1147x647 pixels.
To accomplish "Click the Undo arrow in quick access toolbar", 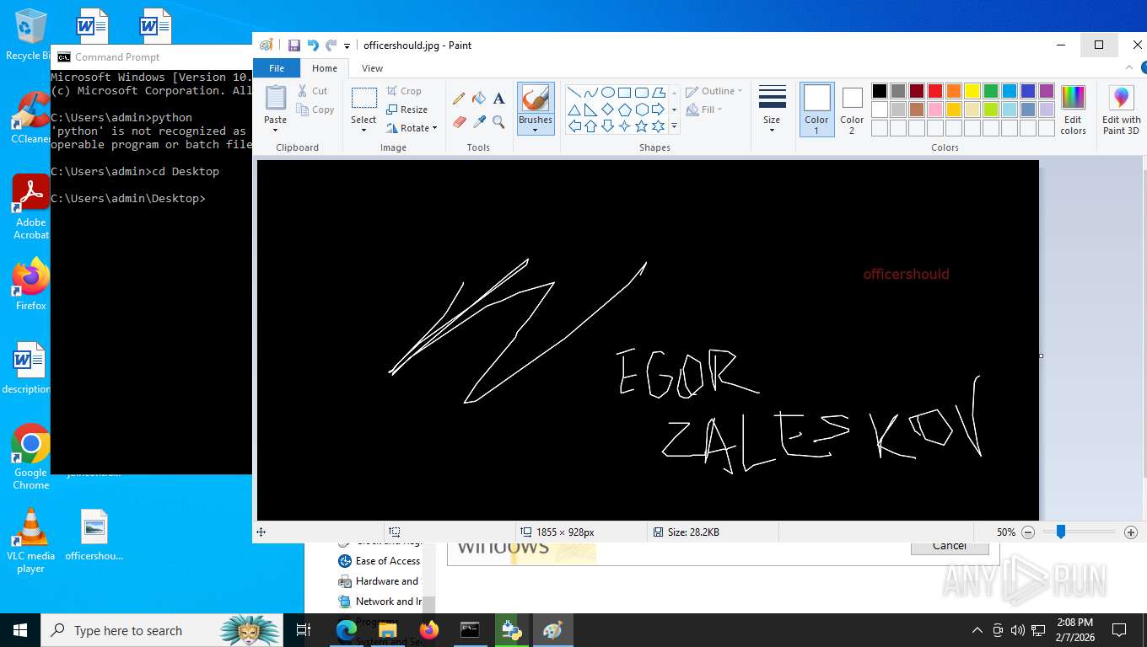I will (x=313, y=45).
